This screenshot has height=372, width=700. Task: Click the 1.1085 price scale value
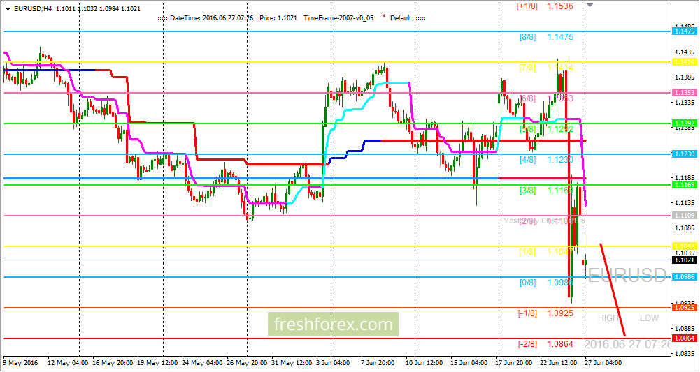point(685,228)
